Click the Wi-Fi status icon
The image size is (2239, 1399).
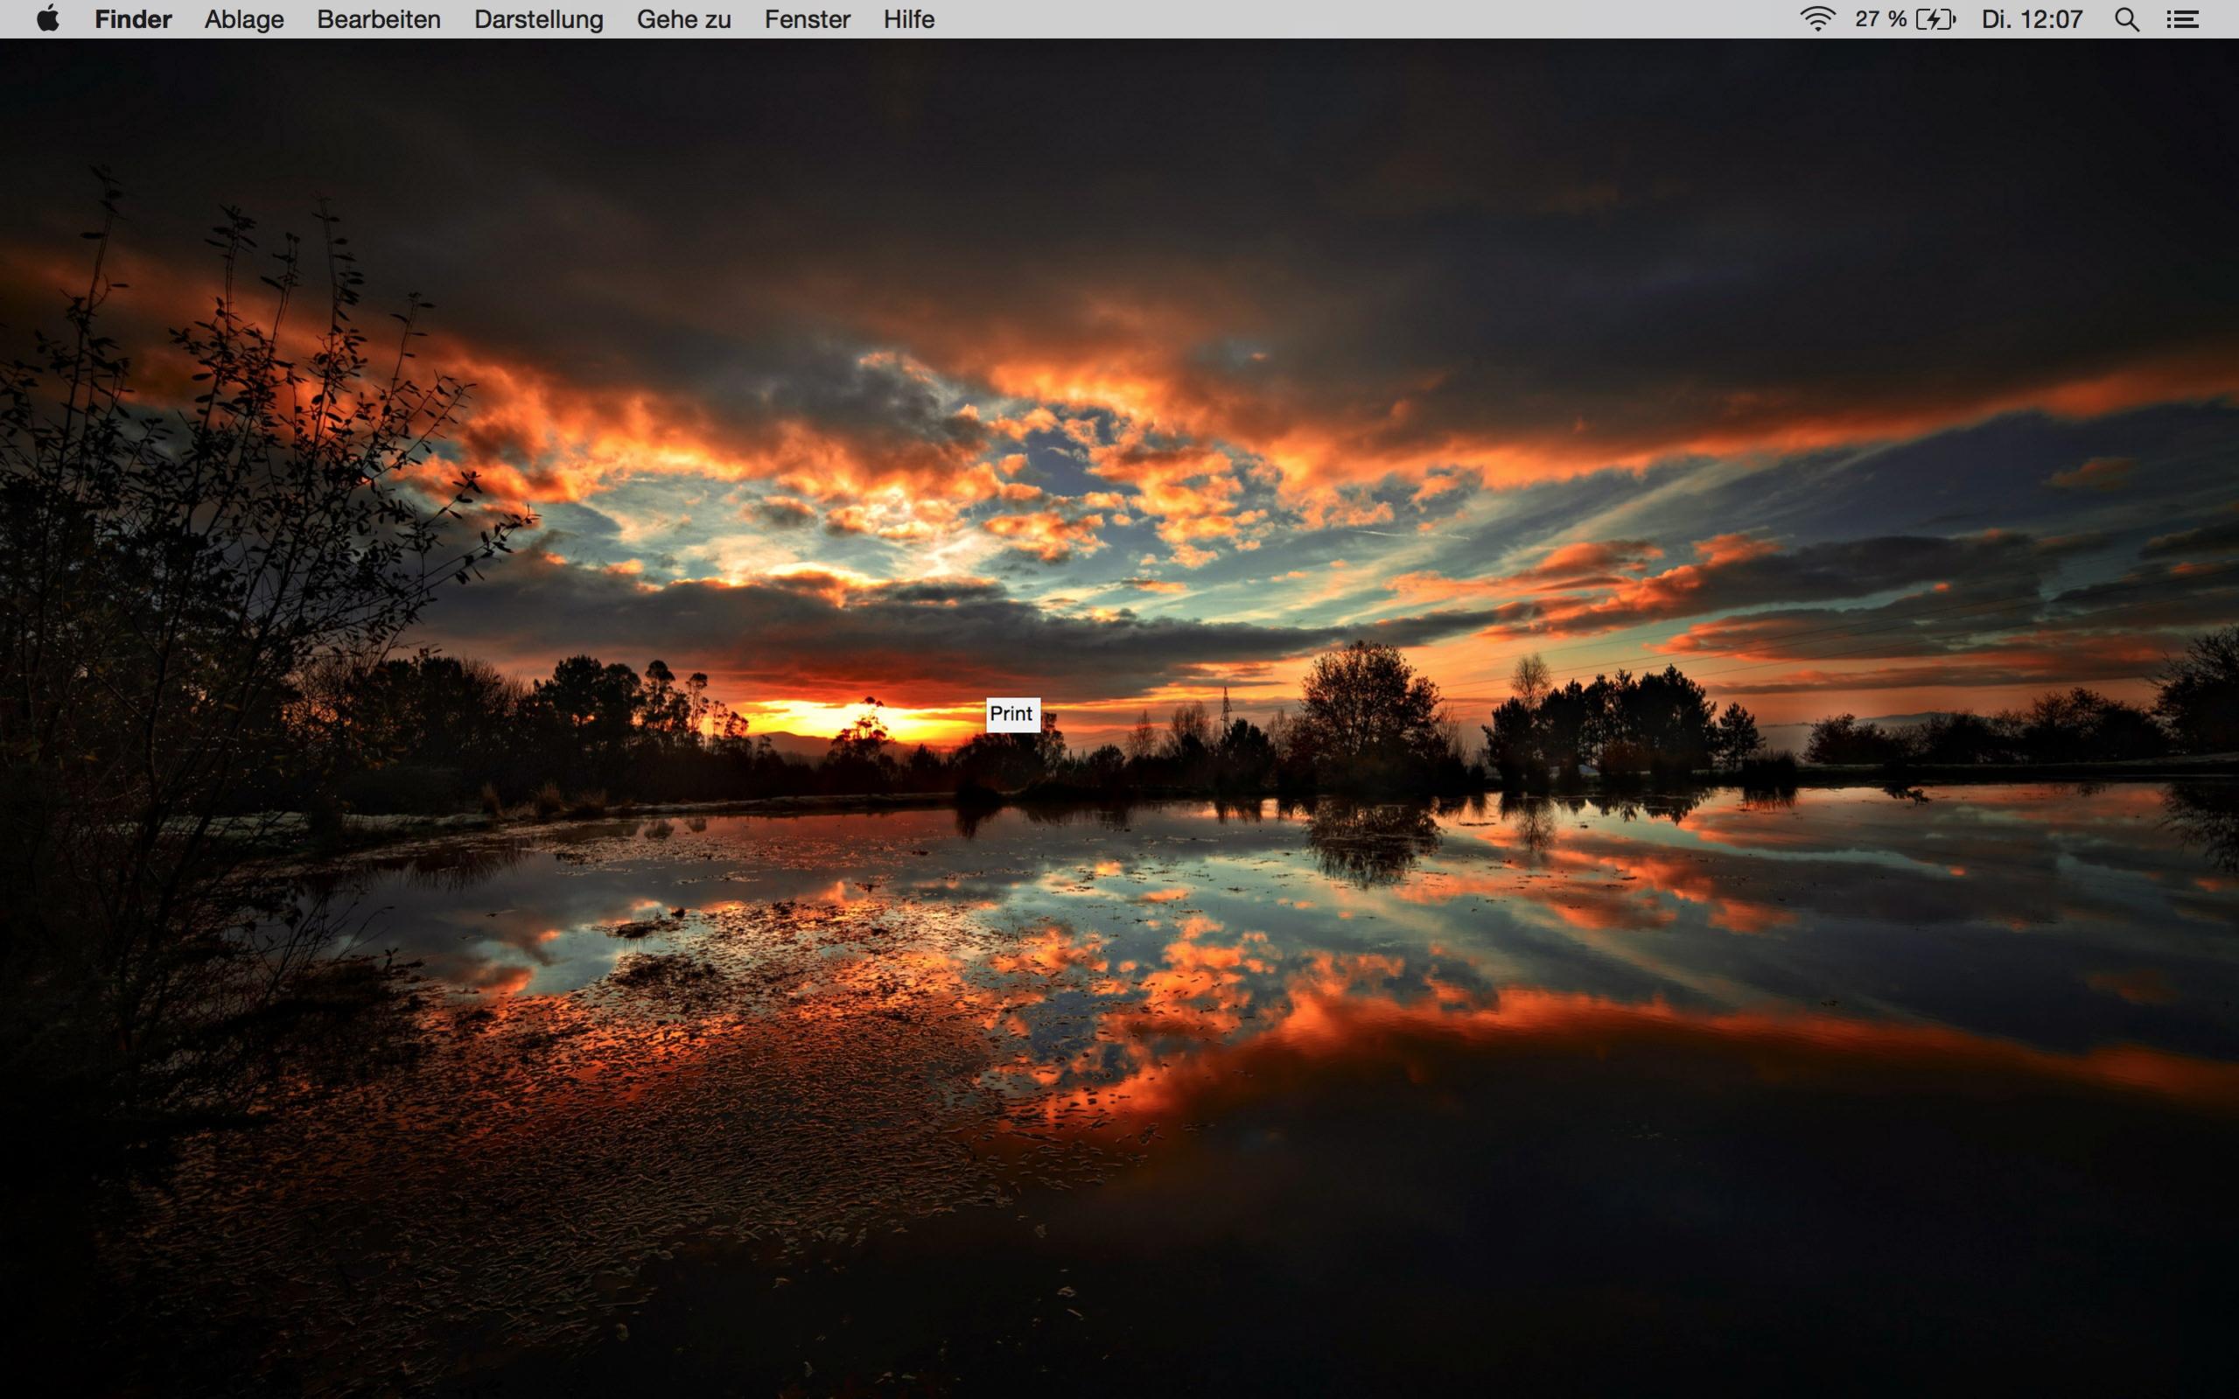pyautogui.click(x=1817, y=18)
